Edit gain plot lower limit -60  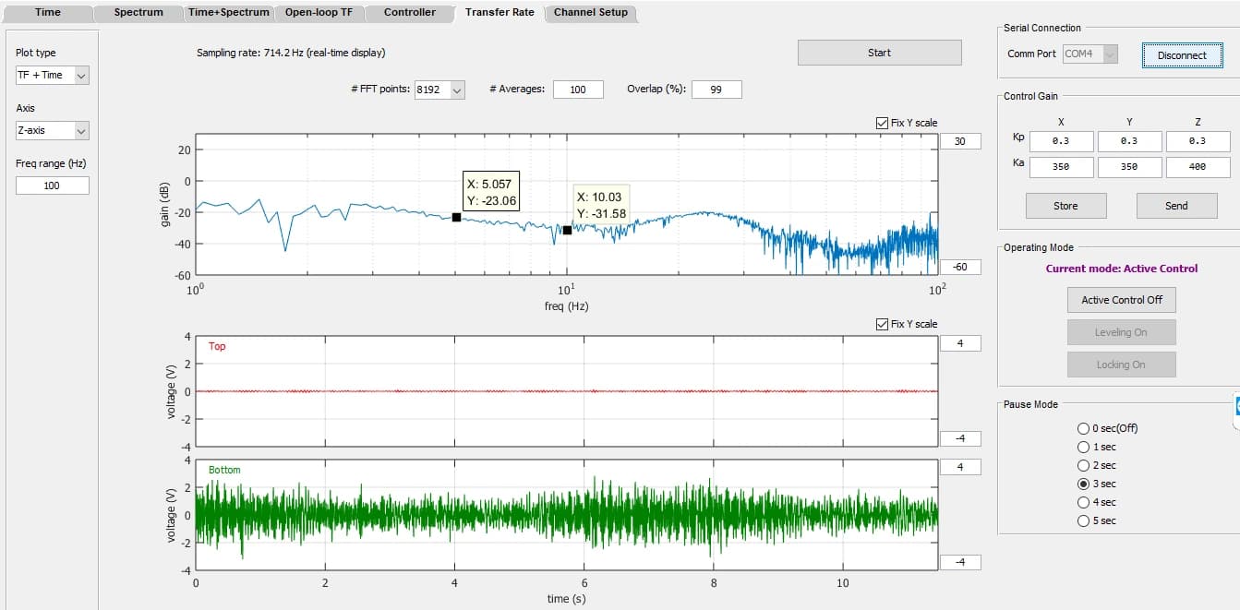[x=960, y=267]
